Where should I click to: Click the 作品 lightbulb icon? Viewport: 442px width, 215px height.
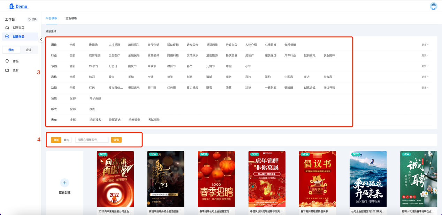7,61
